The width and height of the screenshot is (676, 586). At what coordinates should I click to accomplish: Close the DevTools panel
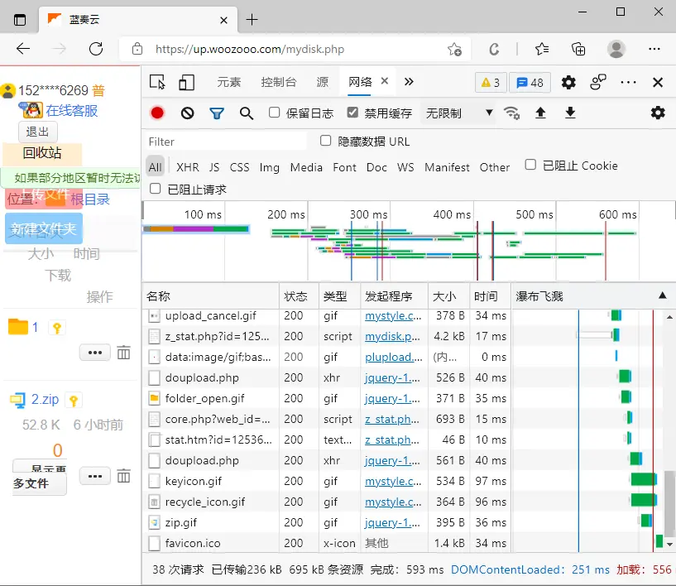tap(658, 82)
